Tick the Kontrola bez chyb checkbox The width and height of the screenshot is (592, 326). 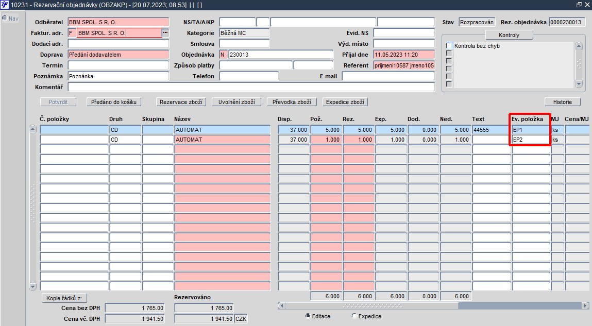tap(449, 46)
